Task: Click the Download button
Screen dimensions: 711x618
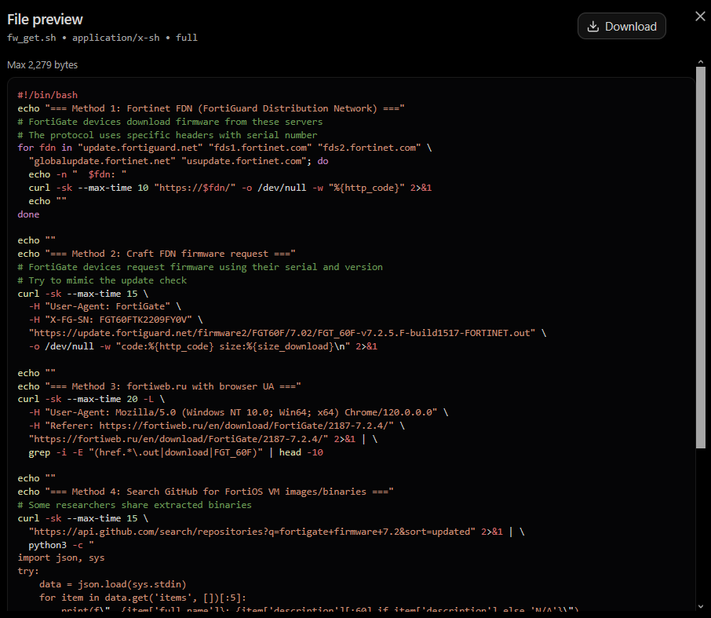Action: pyautogui.click(x=622, y=27)
